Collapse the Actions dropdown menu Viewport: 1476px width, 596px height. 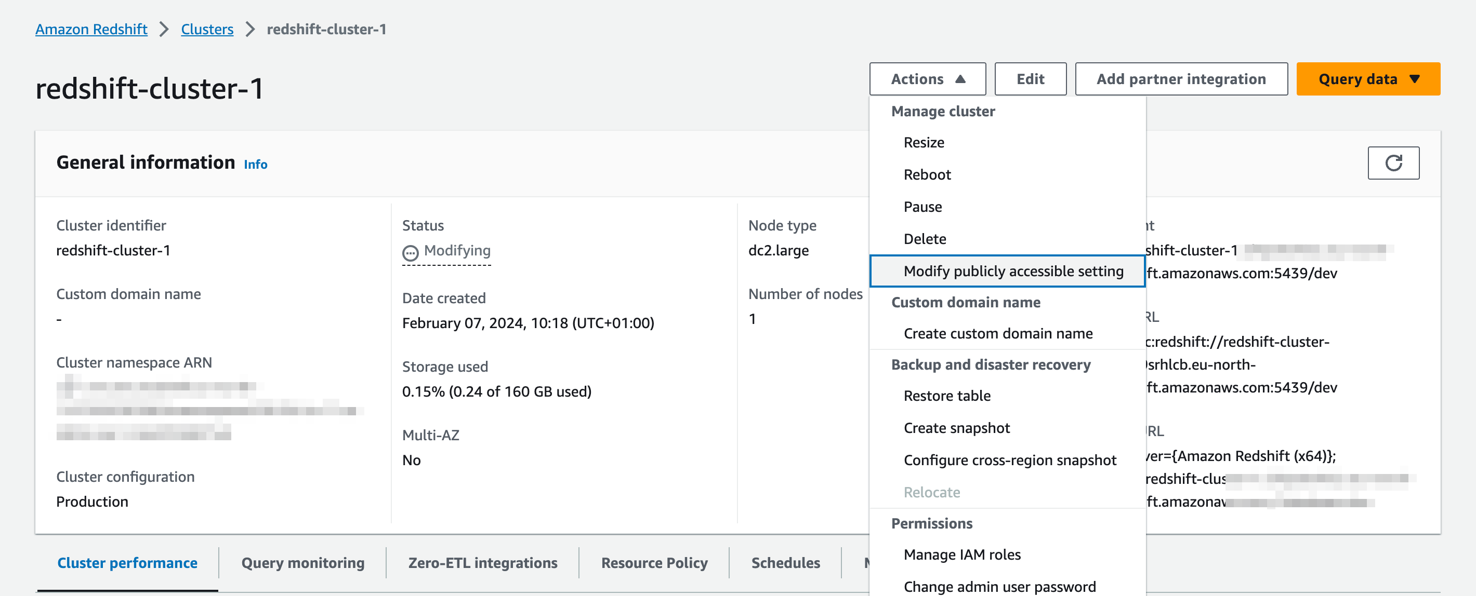pyautogui.click(x=927, y=79)
